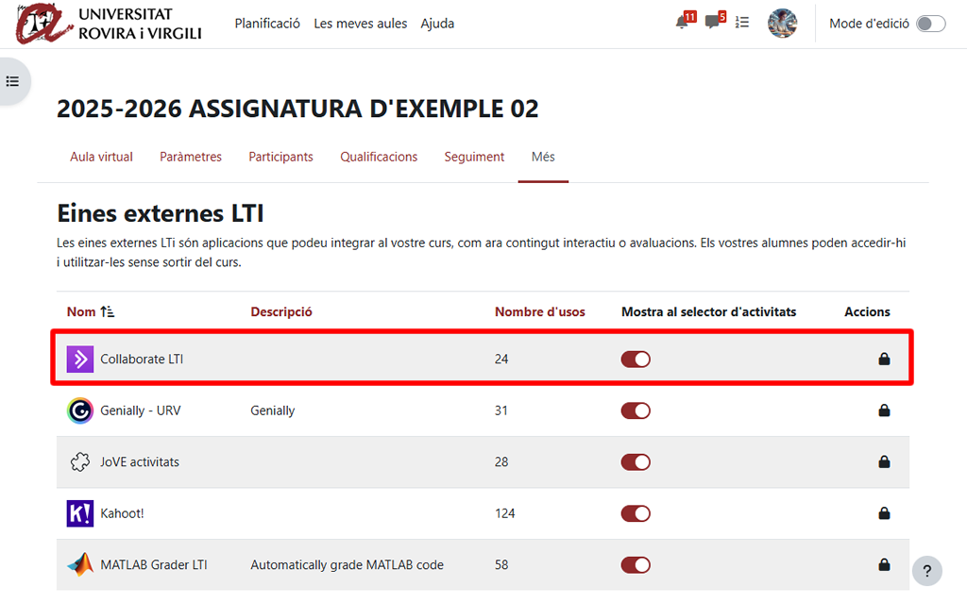
Task: Open the course index sidebar
Action: pos(12,81)
